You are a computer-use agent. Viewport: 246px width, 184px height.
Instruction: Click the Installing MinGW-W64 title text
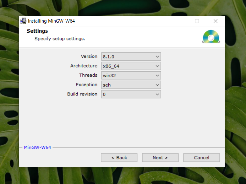tap(51, 21)
